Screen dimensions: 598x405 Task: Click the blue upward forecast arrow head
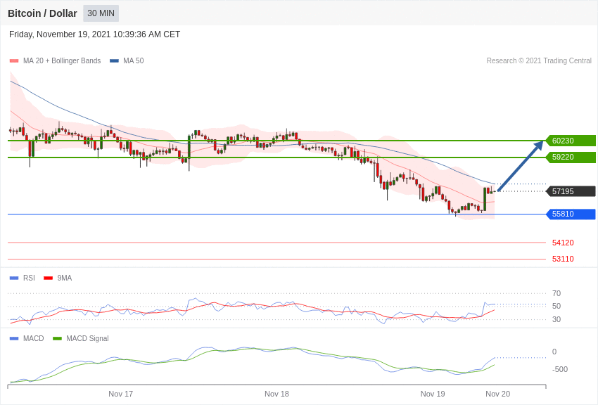tap(538, 146)
